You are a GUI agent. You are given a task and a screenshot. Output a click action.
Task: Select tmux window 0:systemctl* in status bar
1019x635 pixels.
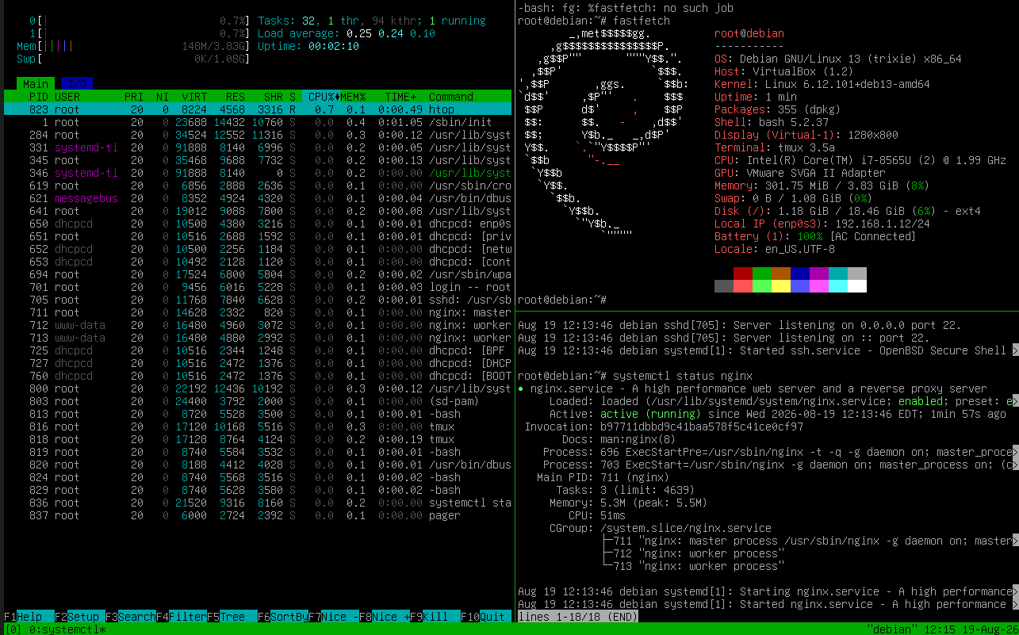click(x=67, y=629)
